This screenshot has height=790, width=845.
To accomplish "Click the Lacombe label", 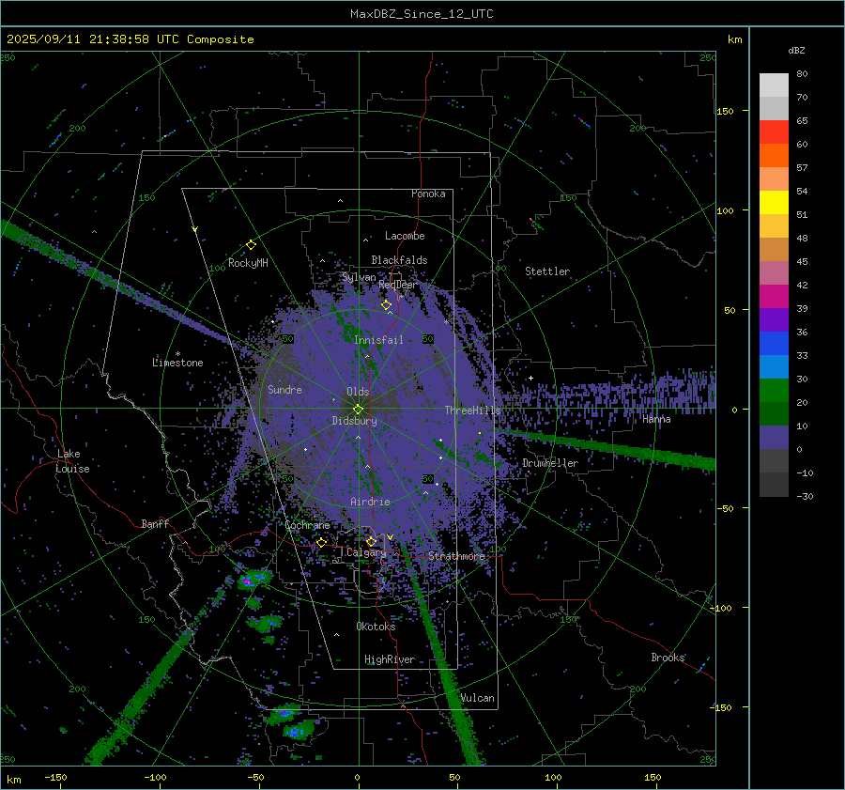I will [x=405, y=236].
